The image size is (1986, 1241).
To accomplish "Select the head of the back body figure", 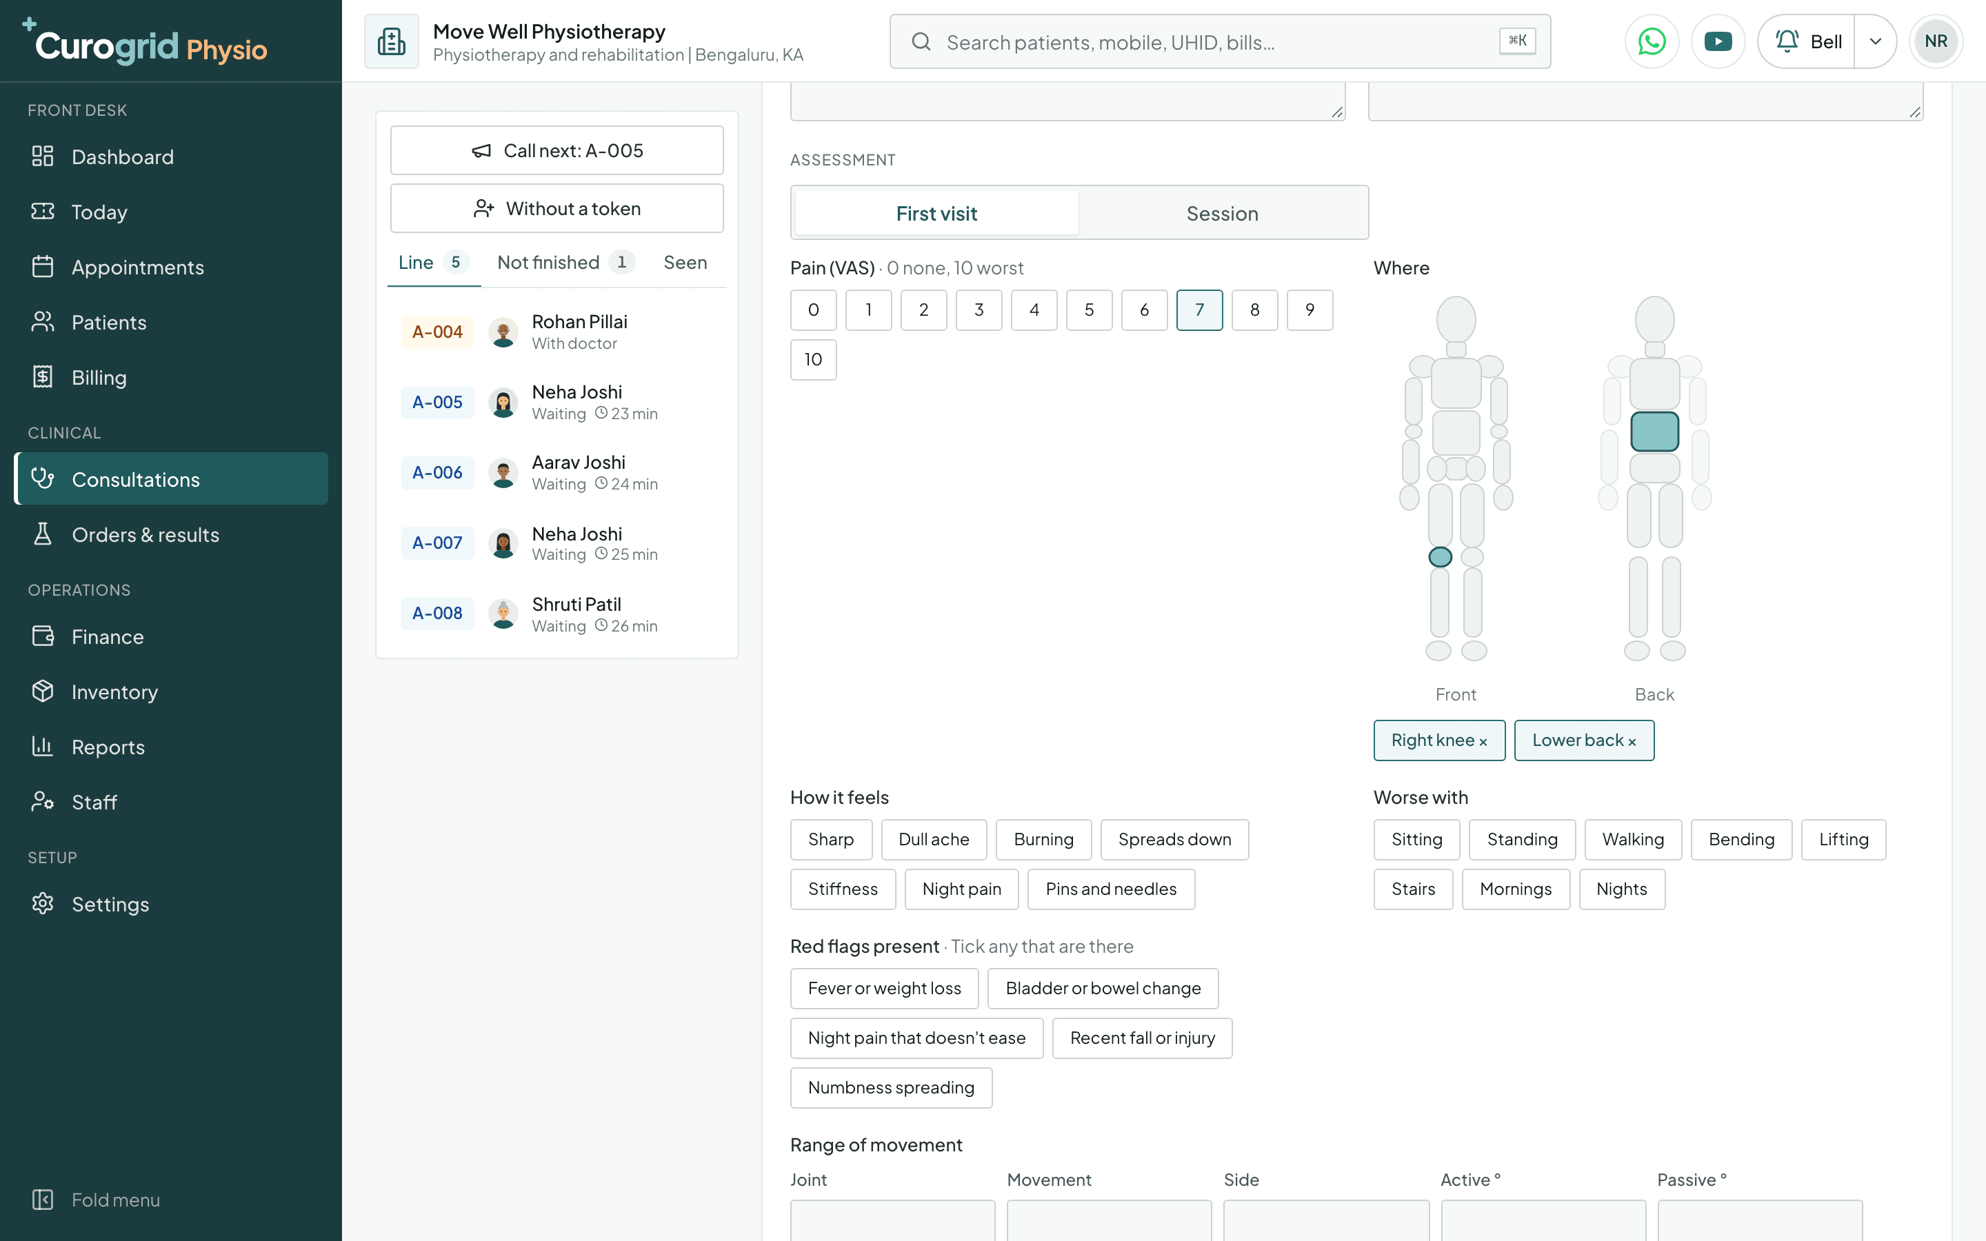I will (1654, 319).
